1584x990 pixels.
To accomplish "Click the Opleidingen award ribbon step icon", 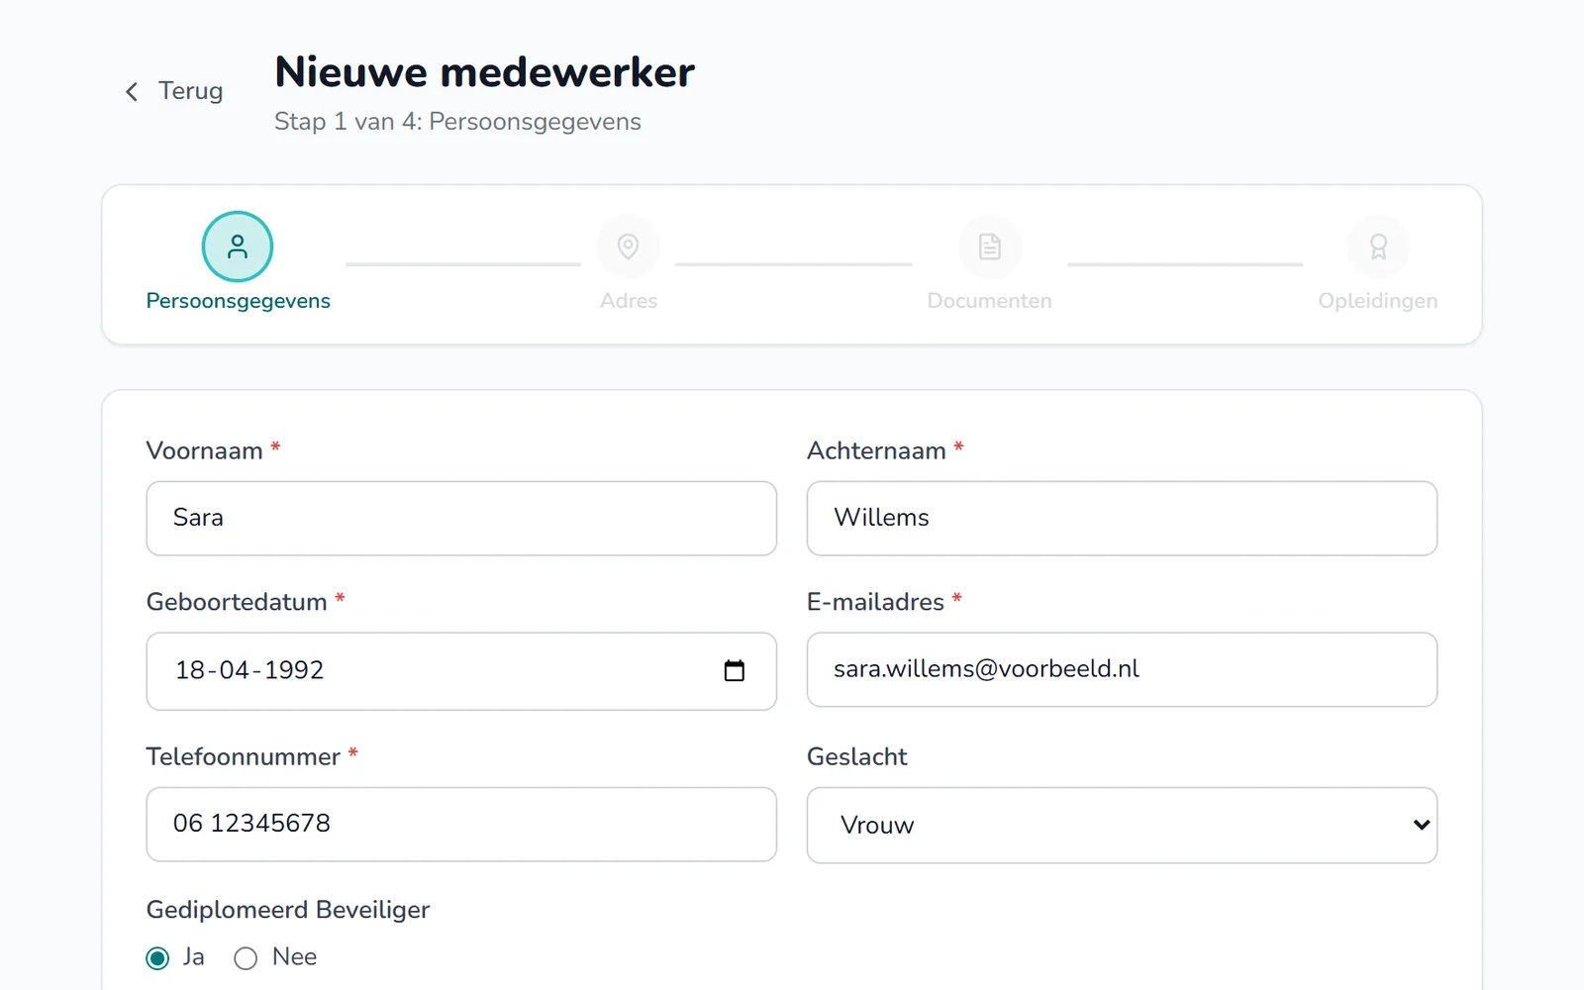I will click(x=1378, y=247).
